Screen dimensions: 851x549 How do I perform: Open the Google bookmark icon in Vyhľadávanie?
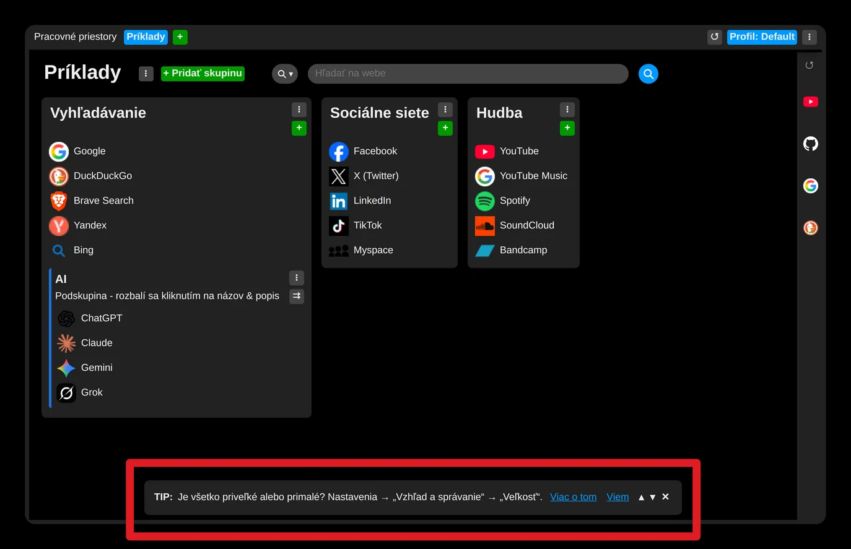[x=59, y=151]
